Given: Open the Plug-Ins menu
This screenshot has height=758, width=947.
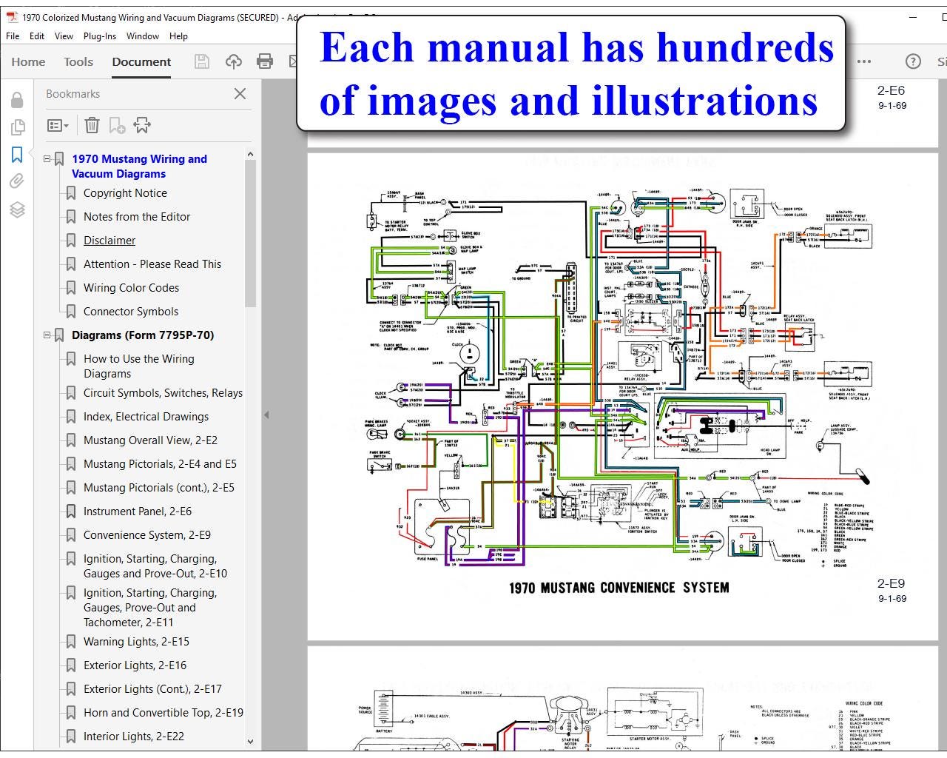Looking at the screenshot, I should point(100,36).
